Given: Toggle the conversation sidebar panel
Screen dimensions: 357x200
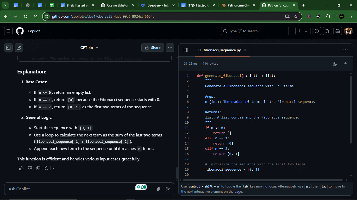Looking at the screenshot, I should tap(8, 48).
